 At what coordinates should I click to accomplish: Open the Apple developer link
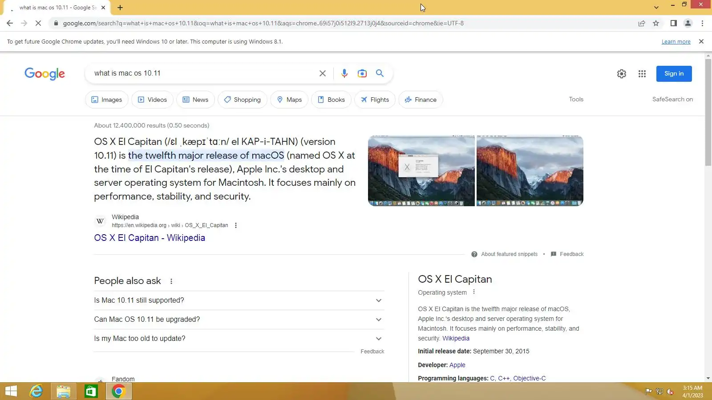[457, 365]
